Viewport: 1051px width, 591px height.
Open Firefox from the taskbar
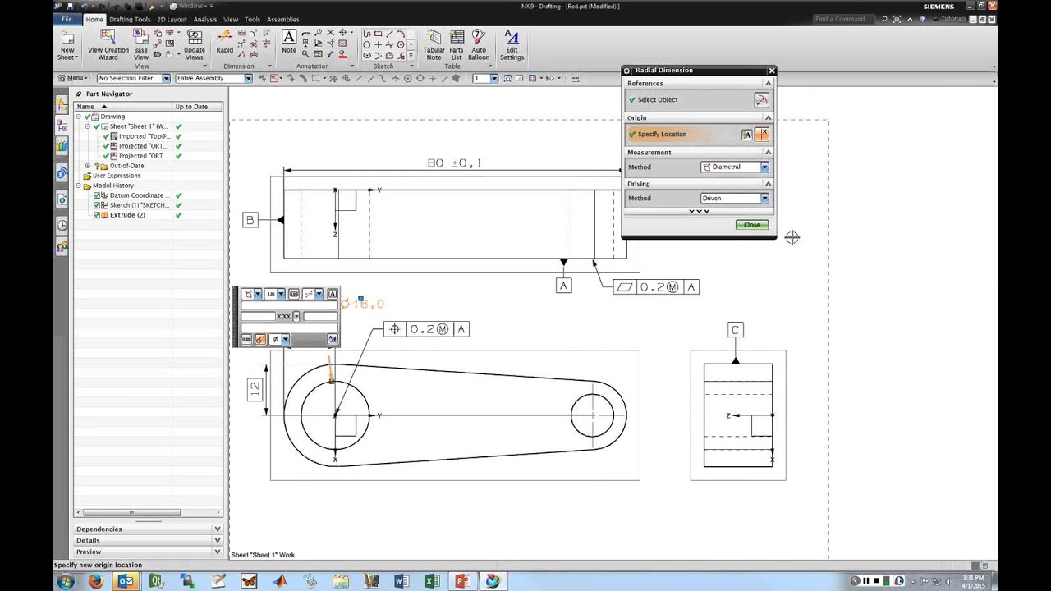[x=96, y=581]
